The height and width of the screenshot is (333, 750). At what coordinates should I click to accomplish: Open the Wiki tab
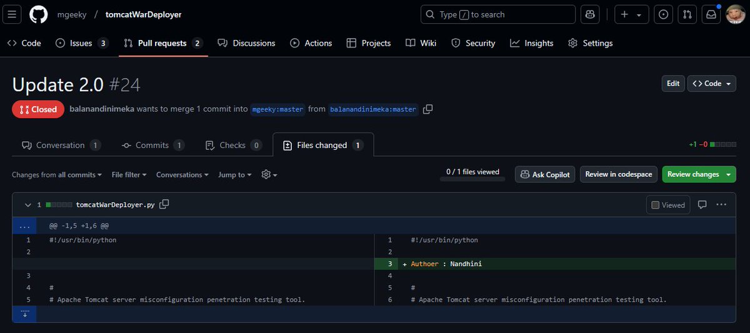click(x=421, y=43)
